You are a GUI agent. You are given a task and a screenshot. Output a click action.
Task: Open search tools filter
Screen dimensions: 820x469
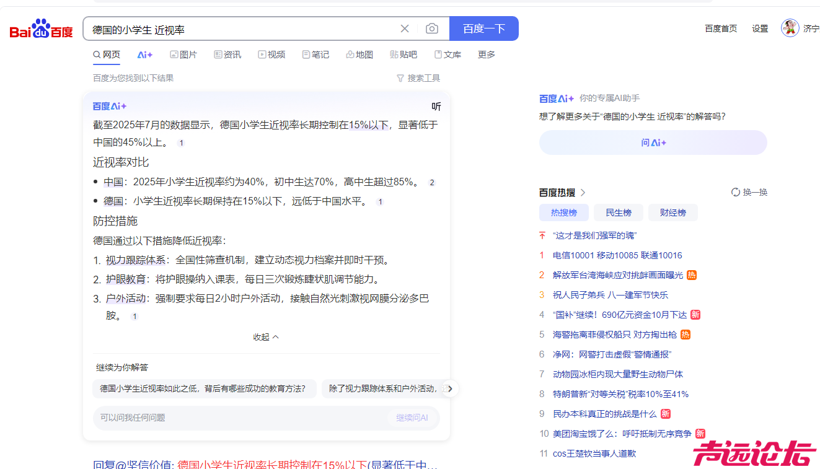[x=418, y=78]
